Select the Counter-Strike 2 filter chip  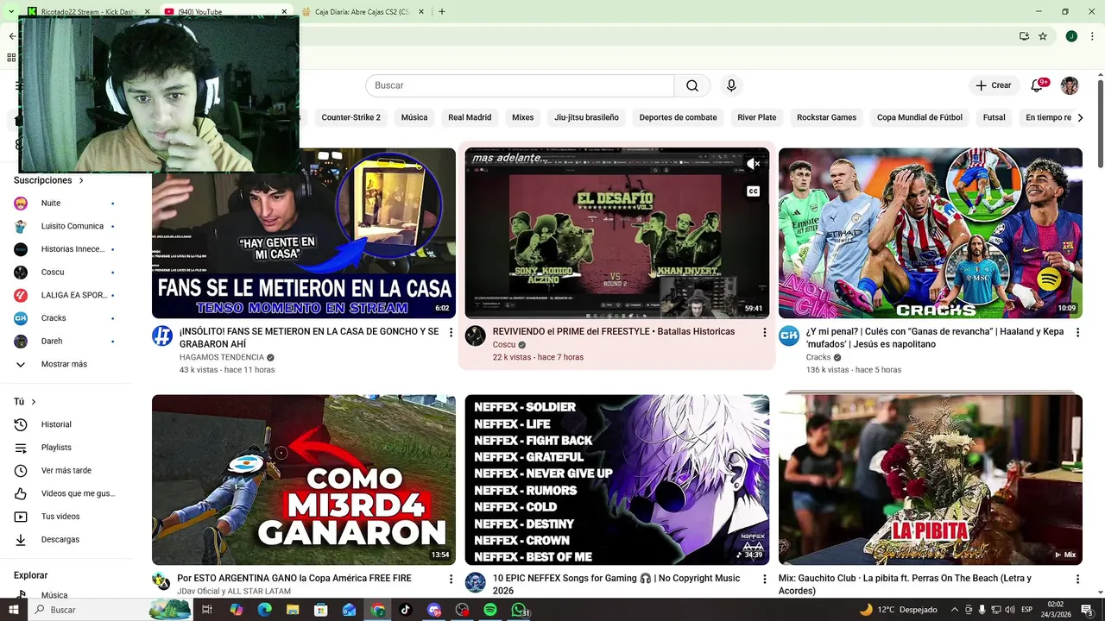tap(350, 117)
